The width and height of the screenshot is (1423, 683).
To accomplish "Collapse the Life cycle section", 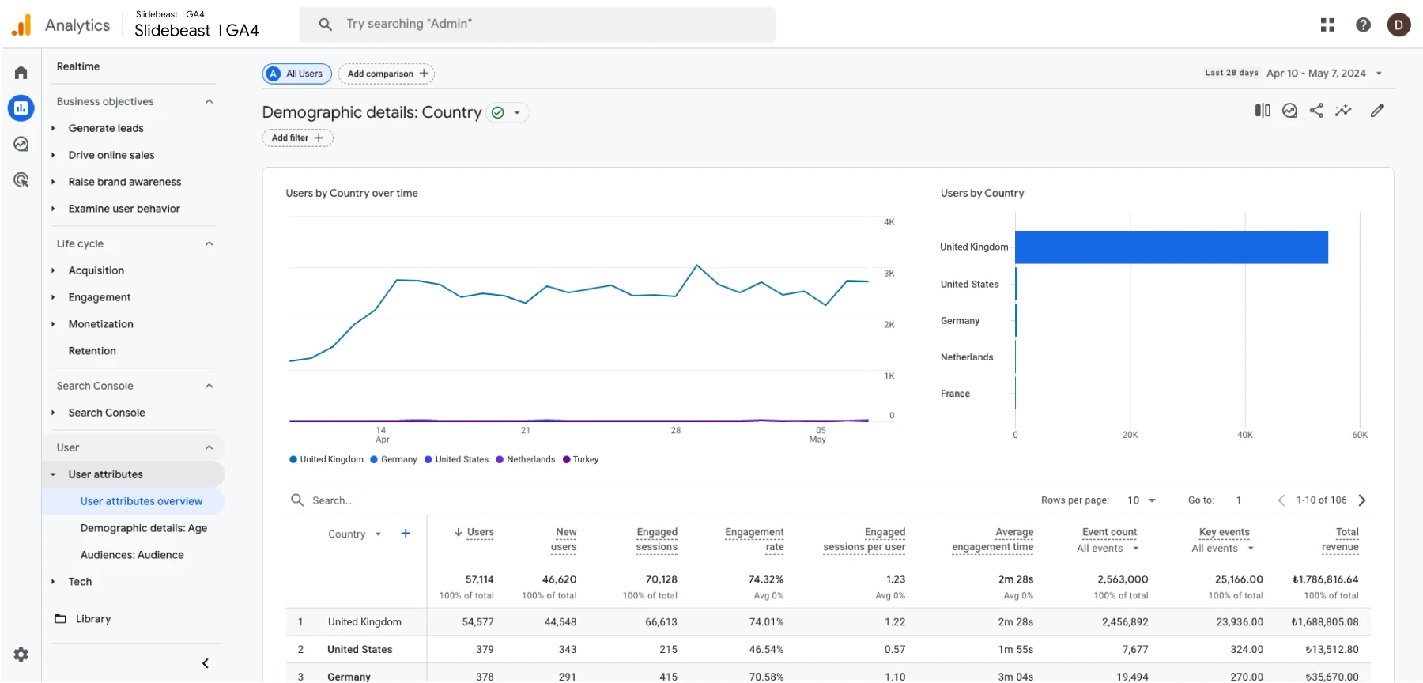I will [x=209, y=243].
